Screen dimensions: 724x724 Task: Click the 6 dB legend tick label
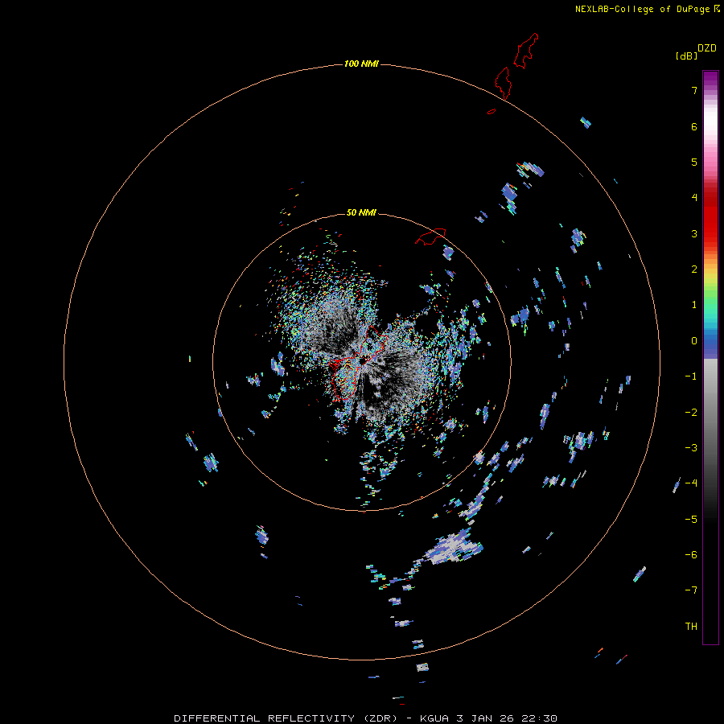click(x=694, y=126)
